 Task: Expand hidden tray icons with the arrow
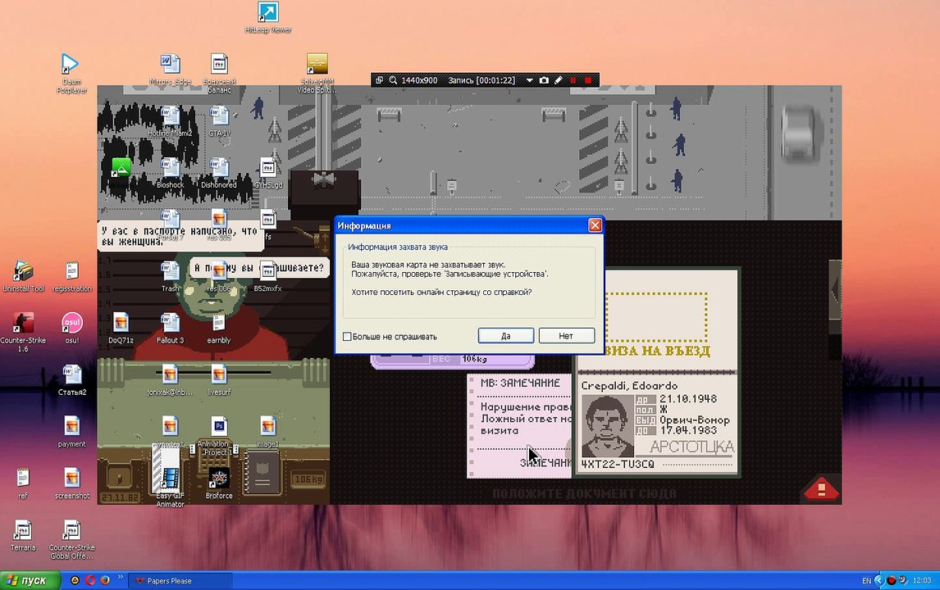click(x=878, y=580)
